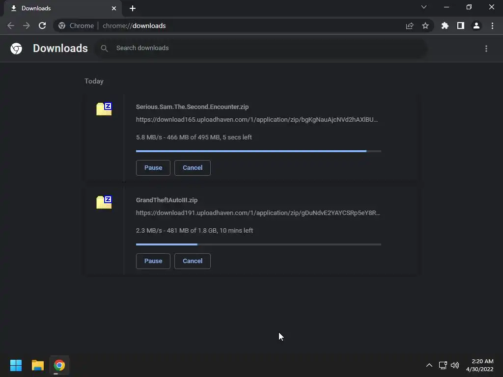Image resolution: width=503 pixels, height=377 pixels.
Task: Open the Downloads page more actions menu
Action: point(486,49)
